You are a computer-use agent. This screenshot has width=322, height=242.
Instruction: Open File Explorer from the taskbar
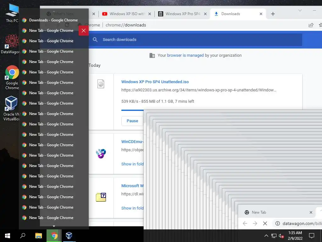tap(38, 236)
